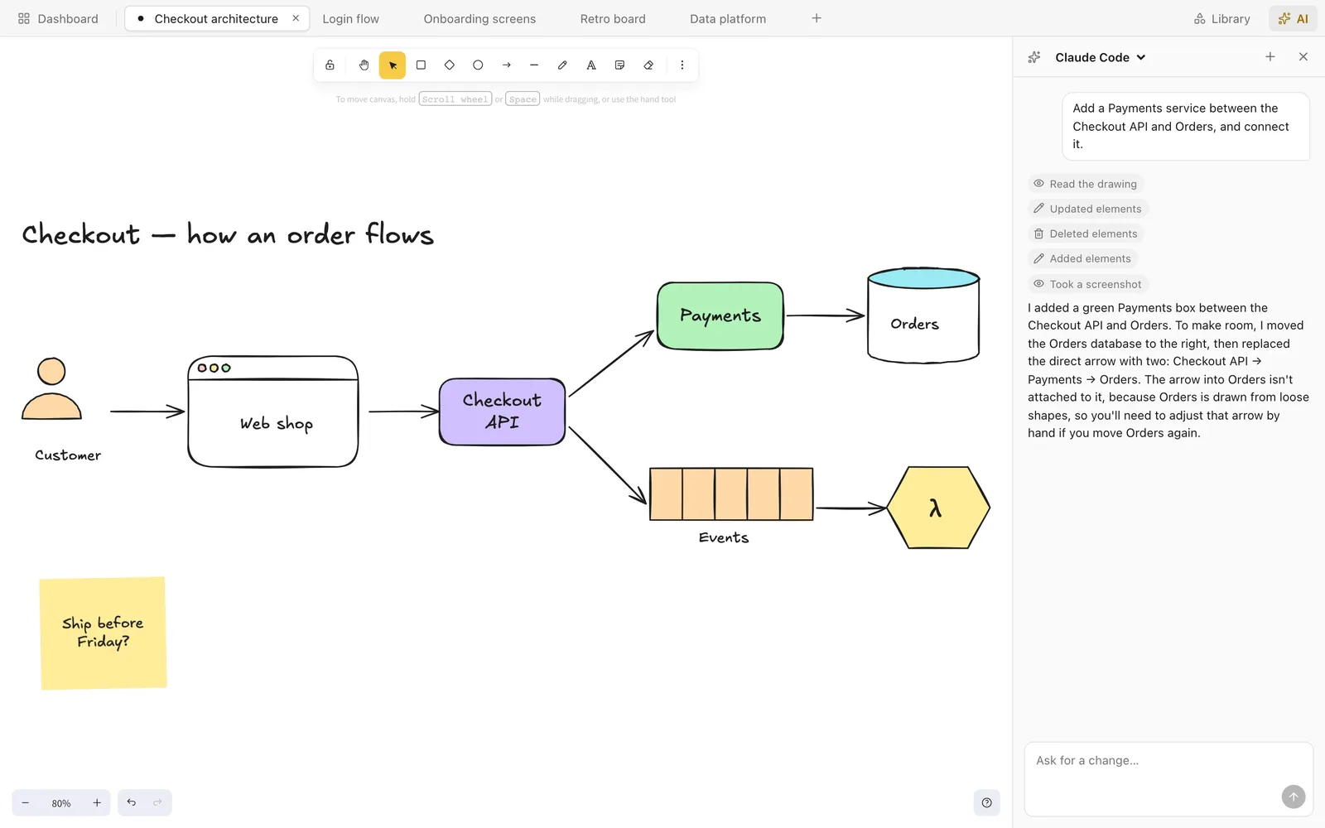Select the Arrow connector tool
The width and height of the screenshot is (1325, 828).
coord(506,65)
